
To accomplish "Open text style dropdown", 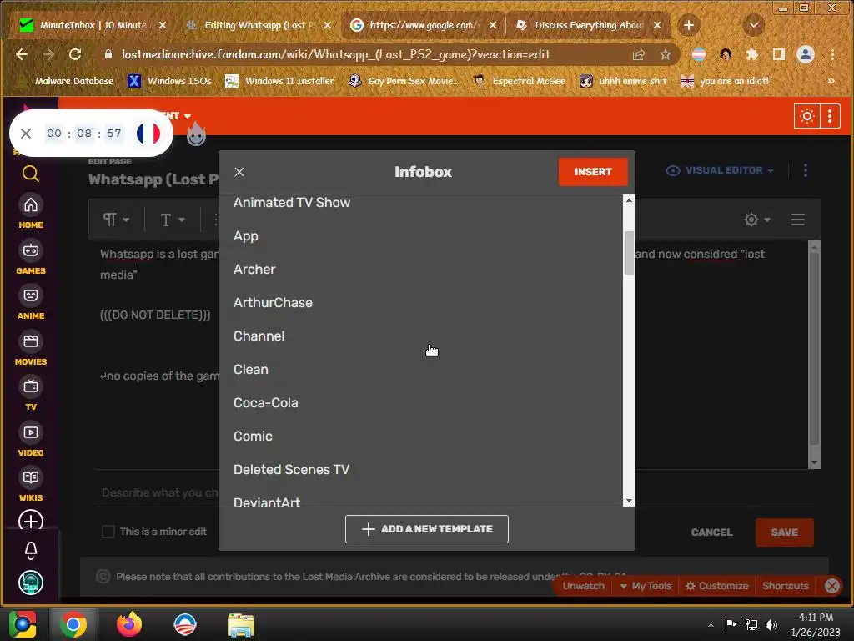I will [x=173, y=220].
